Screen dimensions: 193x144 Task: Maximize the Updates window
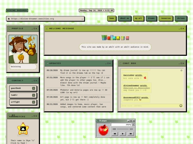[108, 63]
